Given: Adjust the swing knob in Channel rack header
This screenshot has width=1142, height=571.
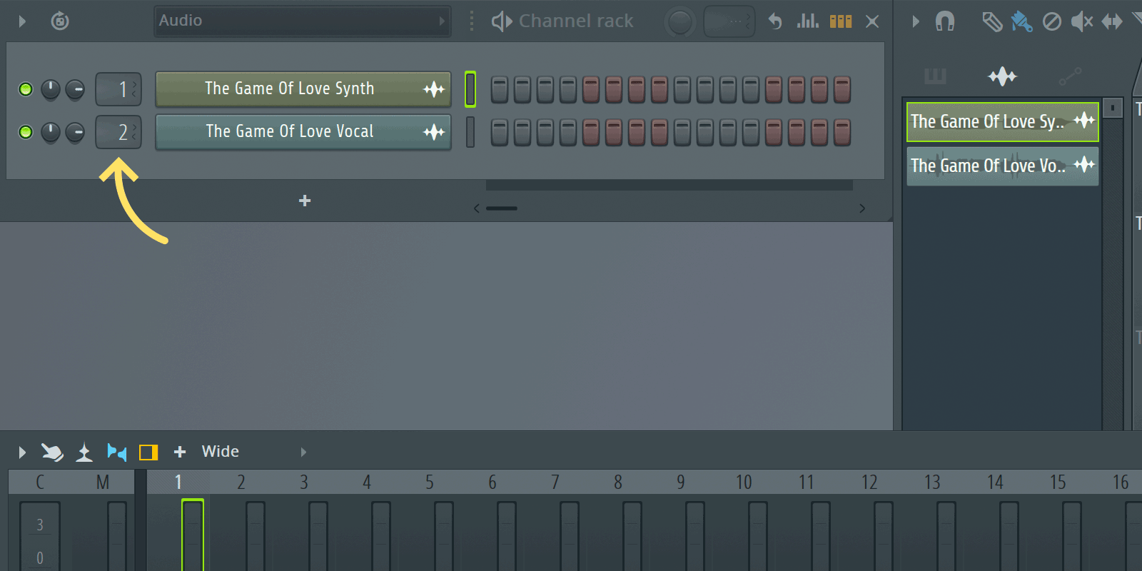Looking at the screenshot, I should point(680,22).
